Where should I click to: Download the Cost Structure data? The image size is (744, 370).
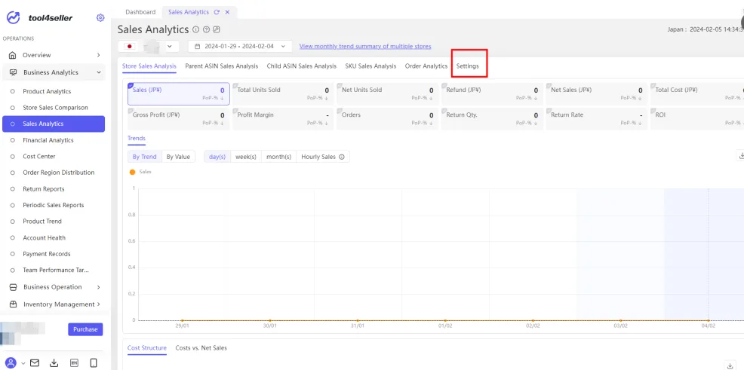(730, 365)
